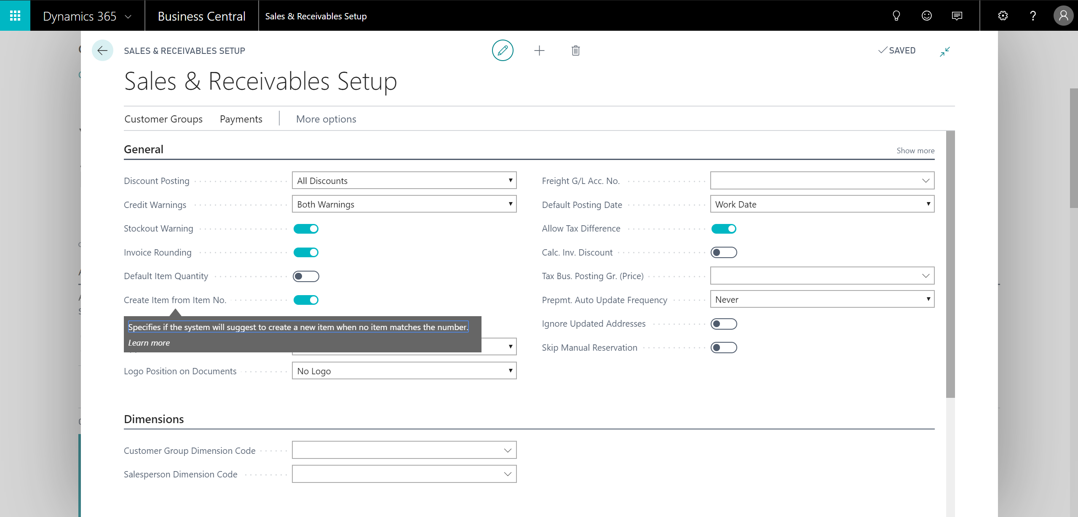Click the search (lightbulb) icon in top bar
Viewport: 1078px width, 517px height.
click(x=897, y=15)
